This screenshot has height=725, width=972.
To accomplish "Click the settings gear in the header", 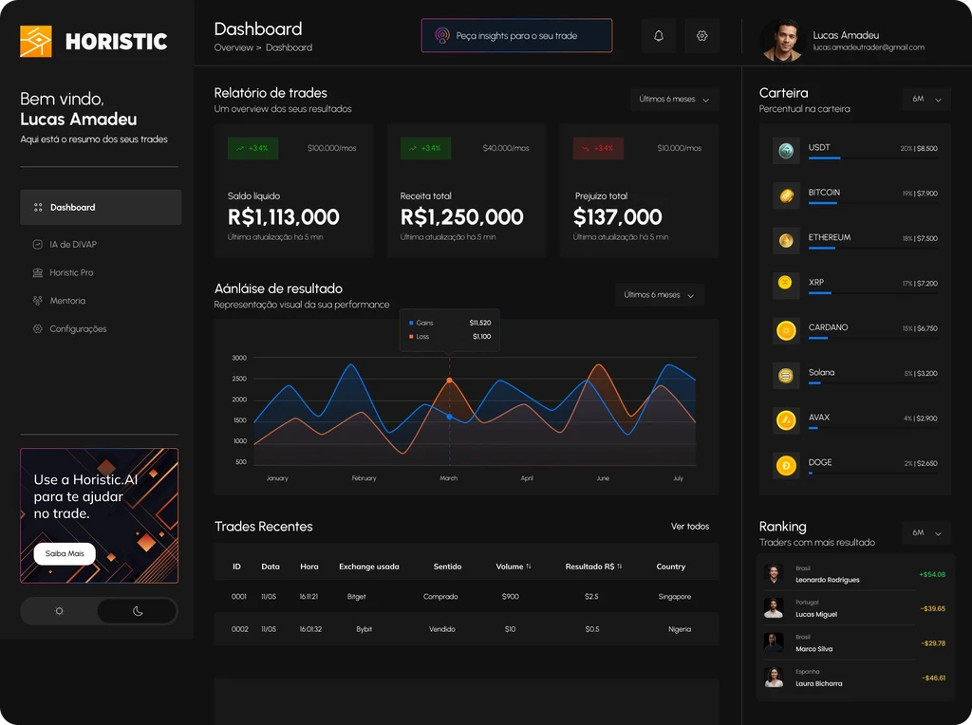I will 701,34.
